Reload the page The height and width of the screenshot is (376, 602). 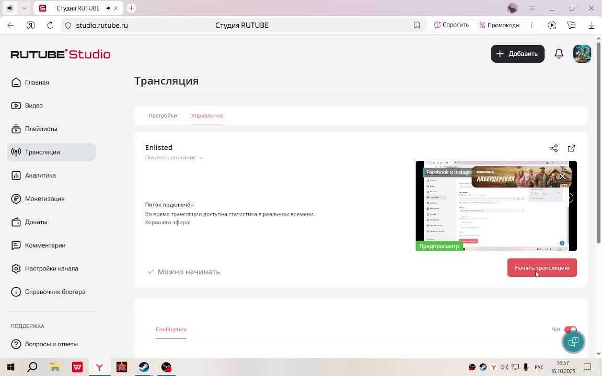pyautogui.click(x=50, y=25)
